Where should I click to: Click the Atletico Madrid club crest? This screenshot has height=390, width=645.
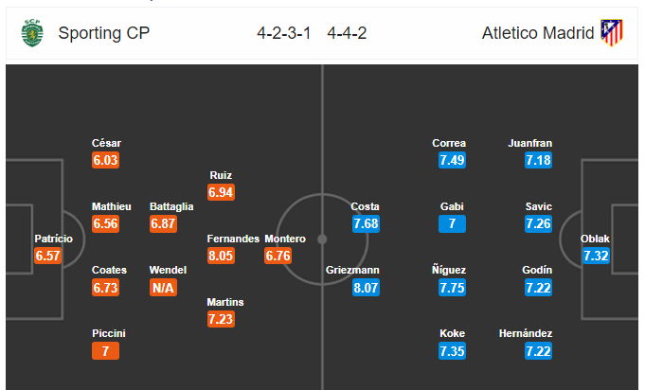coord(612,33)
